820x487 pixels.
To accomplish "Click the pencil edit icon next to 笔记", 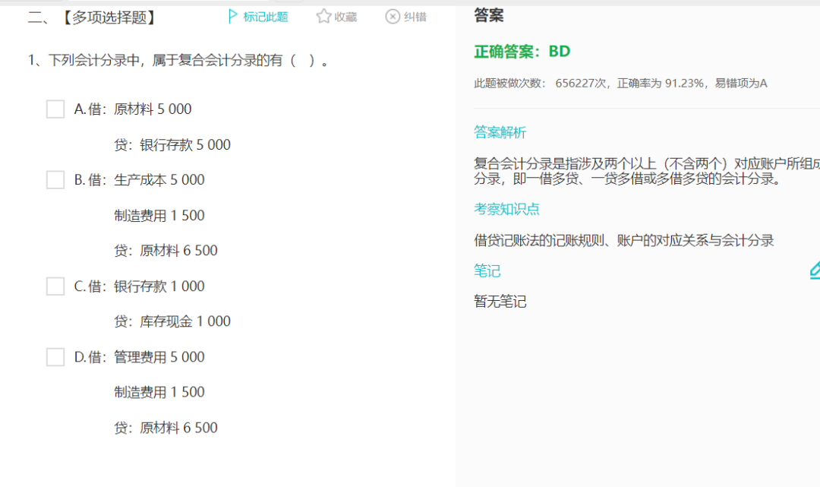I will pyautogui.click(x=815, y=270).
